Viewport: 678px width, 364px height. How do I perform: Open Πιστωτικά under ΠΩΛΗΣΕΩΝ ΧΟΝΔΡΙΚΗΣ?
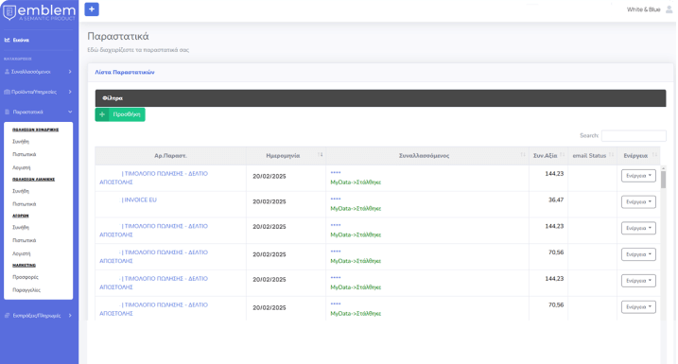[x=25, y=154]
